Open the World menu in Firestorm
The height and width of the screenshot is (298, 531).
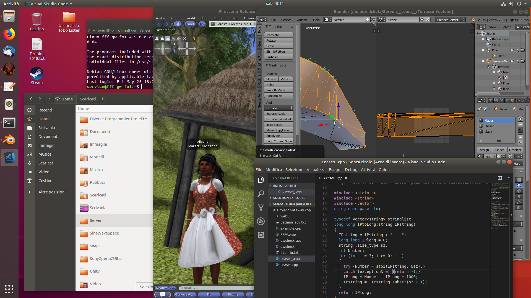coord(191,18)
